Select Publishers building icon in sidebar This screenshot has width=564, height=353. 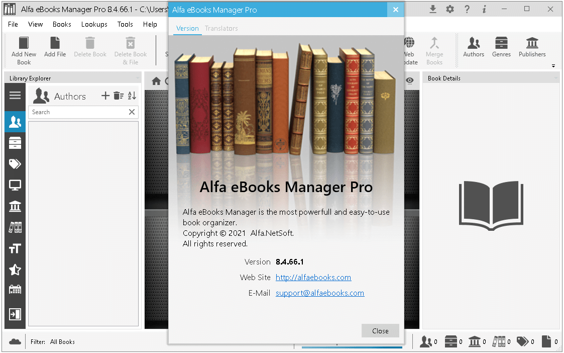tap(15, 206)
